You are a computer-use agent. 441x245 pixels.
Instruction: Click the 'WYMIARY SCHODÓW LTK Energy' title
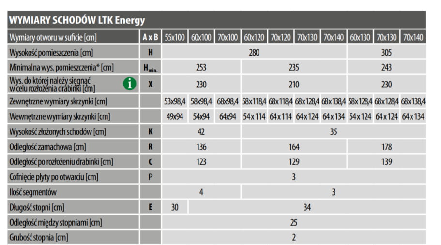pyautogui.click(x=77, y=21)
